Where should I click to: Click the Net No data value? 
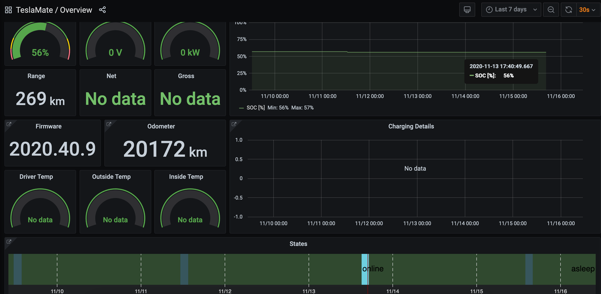pyautogui.click(x=115, y=99)
